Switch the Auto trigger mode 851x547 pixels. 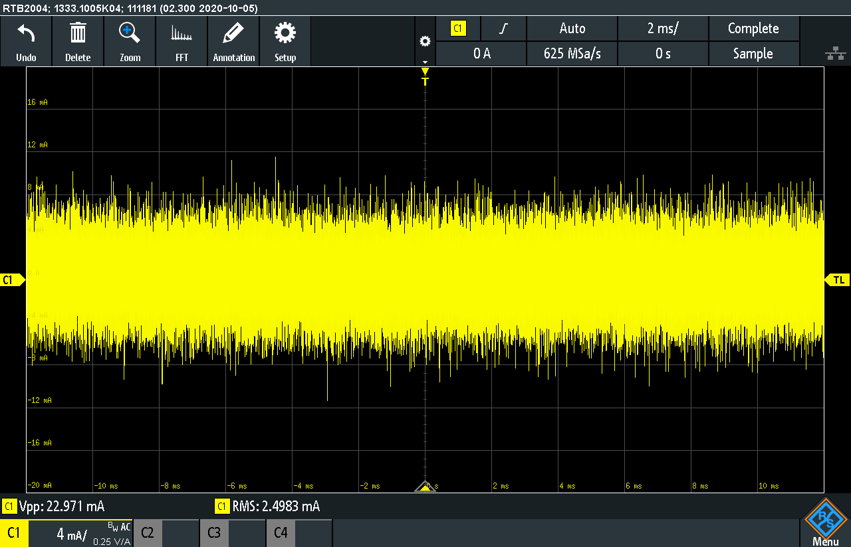(572, 29)
